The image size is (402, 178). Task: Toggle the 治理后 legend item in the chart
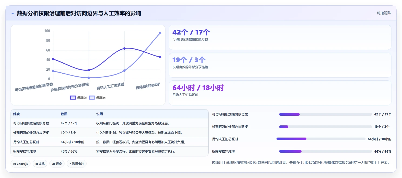97,97
